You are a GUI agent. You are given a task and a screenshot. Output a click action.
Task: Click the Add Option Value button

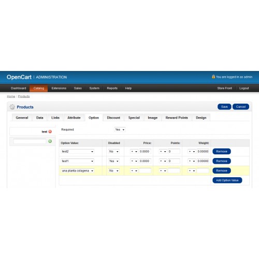coord(227,180)
